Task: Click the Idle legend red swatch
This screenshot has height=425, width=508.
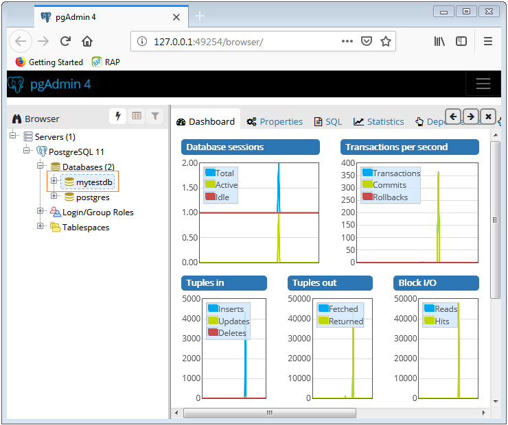Action: (210, 196)
